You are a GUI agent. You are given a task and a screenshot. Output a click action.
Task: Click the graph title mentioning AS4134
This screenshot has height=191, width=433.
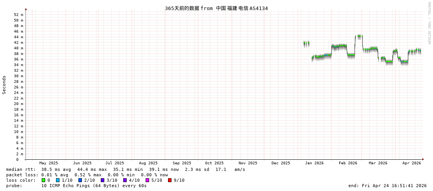(216, 8)
